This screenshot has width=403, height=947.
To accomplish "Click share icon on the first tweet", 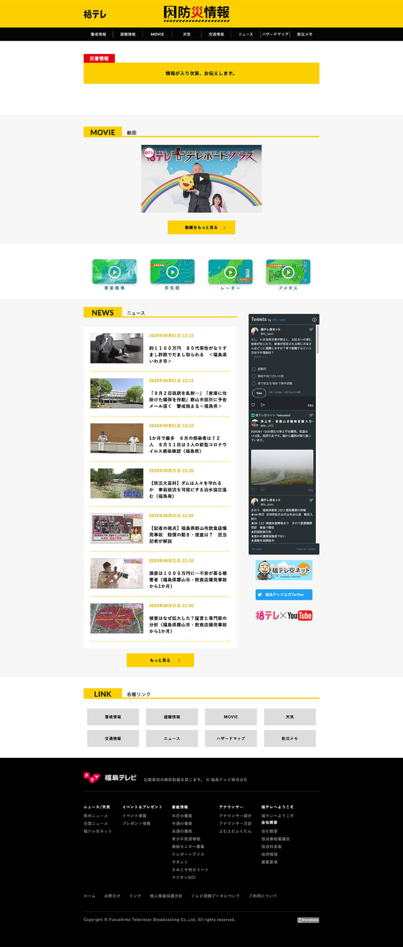I will 262,405.
